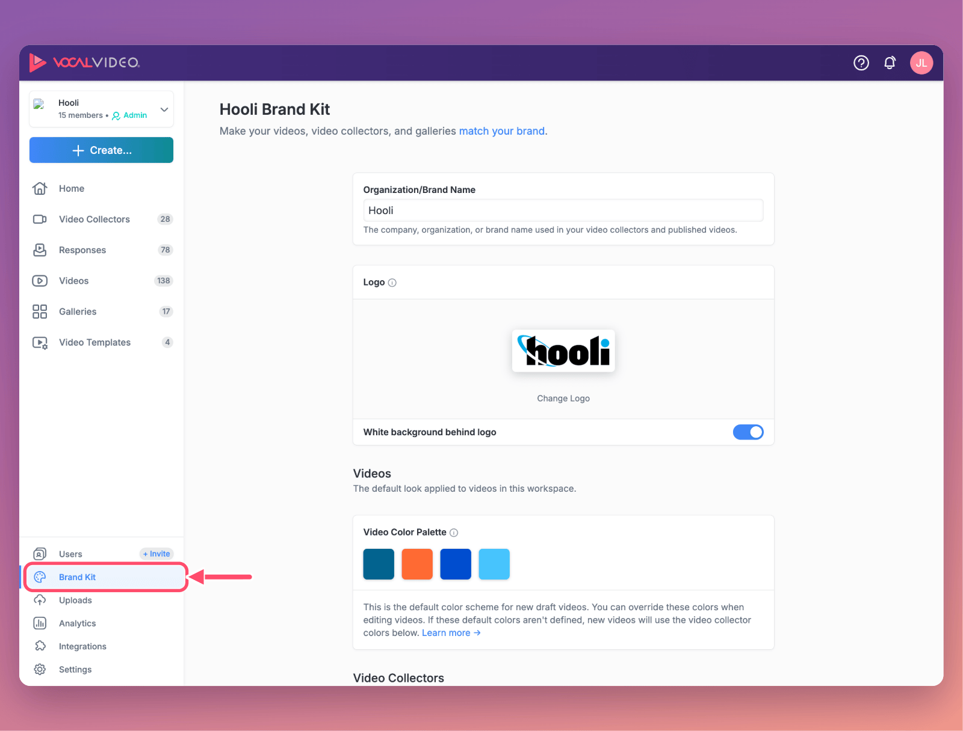The height and width of the screenshot is (731, 963).
Task: Open the JL user avatar menu
Action: pos(921,63)
